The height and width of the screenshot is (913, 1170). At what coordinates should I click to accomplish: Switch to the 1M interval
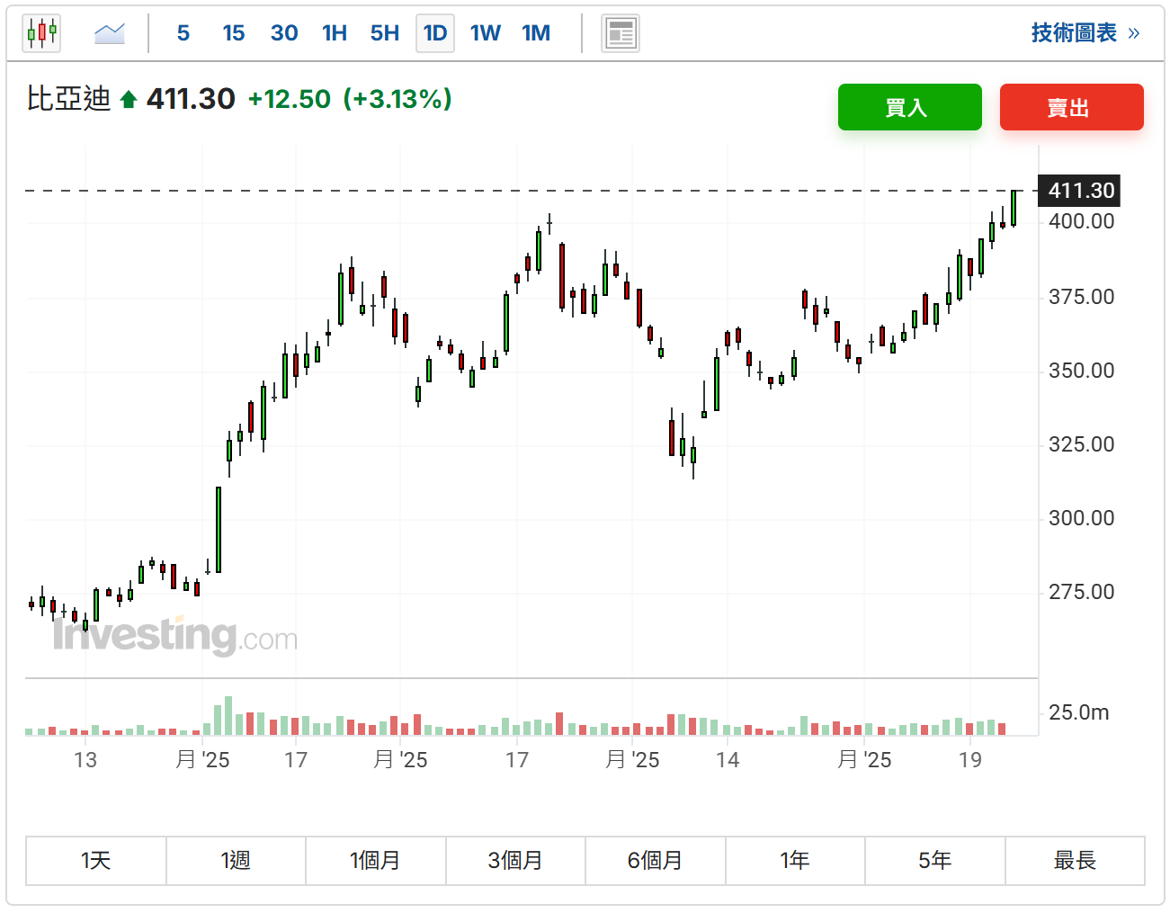point(536,33)
